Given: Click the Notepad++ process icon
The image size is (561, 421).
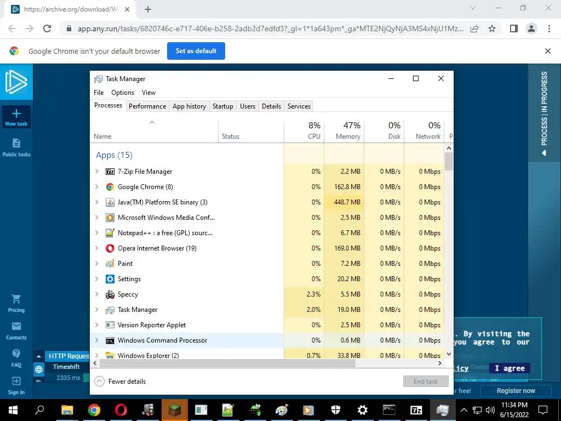Looking at the screenshot, I should tap(110, 233).
